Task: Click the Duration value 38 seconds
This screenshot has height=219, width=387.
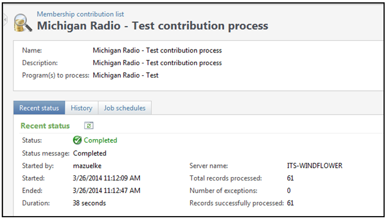Action: click(x=89, y=203)
